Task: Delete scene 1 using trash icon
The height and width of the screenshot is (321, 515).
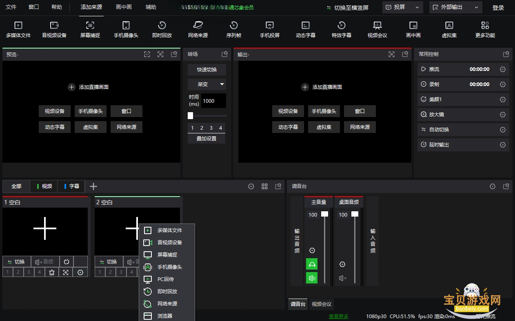Action: point(52,272)
